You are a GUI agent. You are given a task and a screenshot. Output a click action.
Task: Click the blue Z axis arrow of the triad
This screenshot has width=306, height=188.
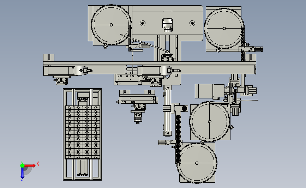(22, 173)
